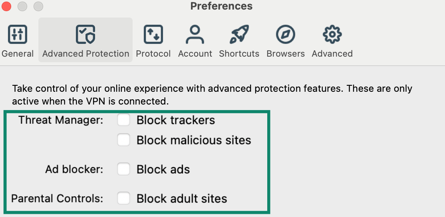This screenshot has width=445, height=217.
Task: Open Protocol via its arrows icon
Action: pyautogui.click(x=153, y=35)
